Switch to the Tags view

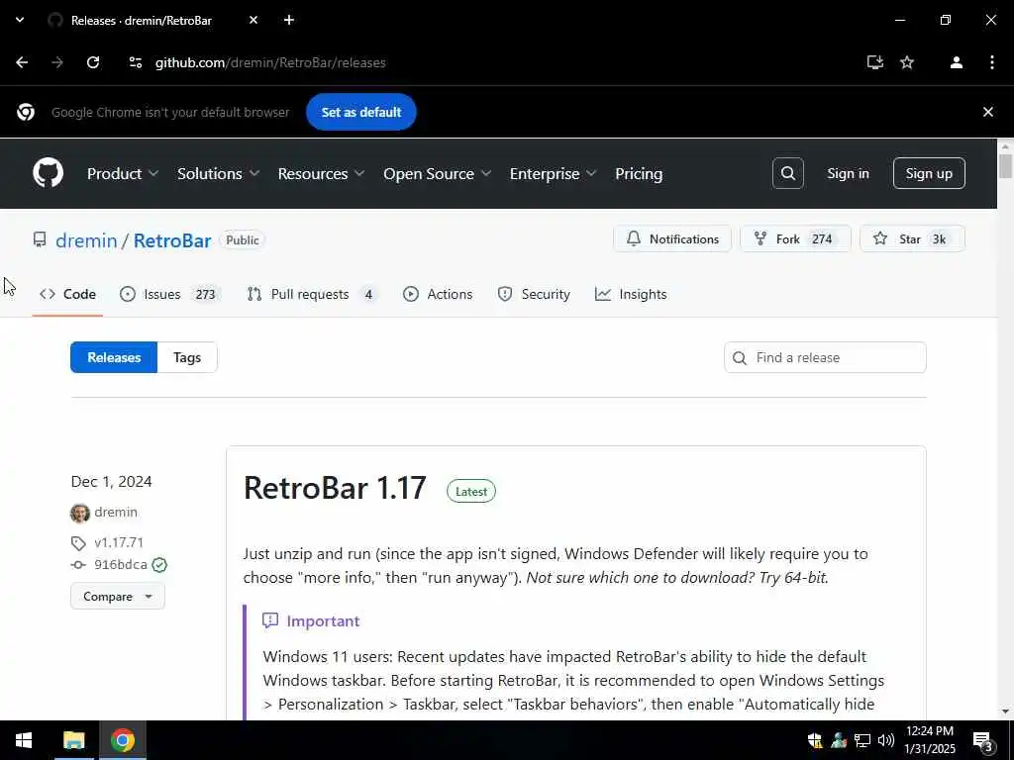pyautogui.click(x=187, y=357)
